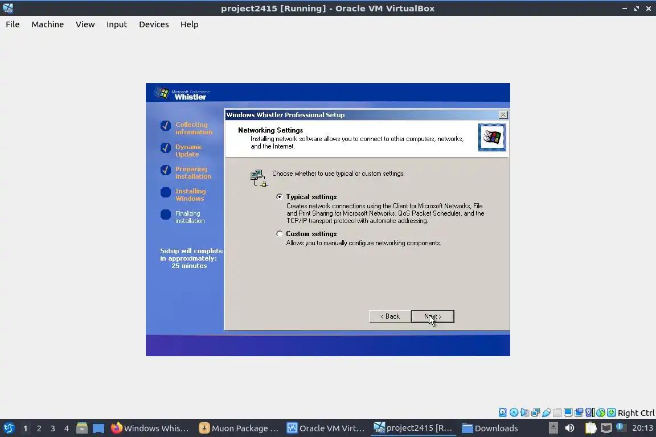Click the Back button in Setup
Image resolution: width=656 pixels, height=437 pixels.
390,316
